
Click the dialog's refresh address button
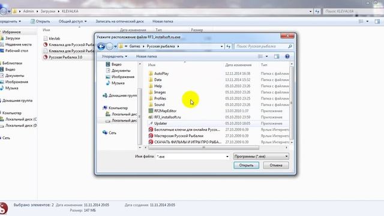228,46
